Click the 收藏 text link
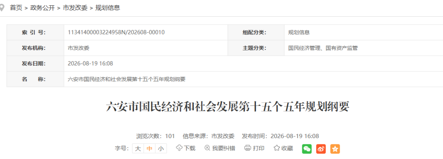This screenshot has width=443, height=159. 287,148
